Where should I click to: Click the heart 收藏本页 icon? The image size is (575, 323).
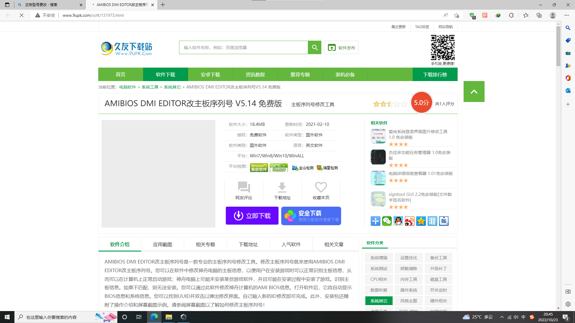coord(321,188)
